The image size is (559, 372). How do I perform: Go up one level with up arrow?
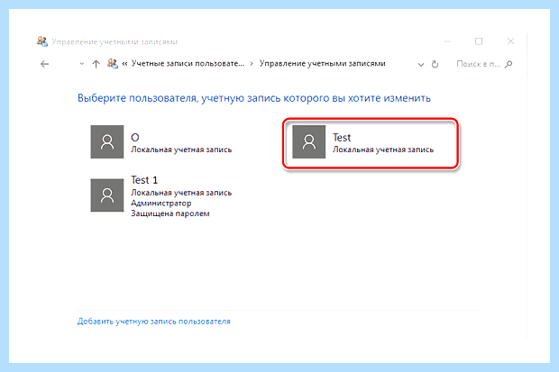point(96,64)
